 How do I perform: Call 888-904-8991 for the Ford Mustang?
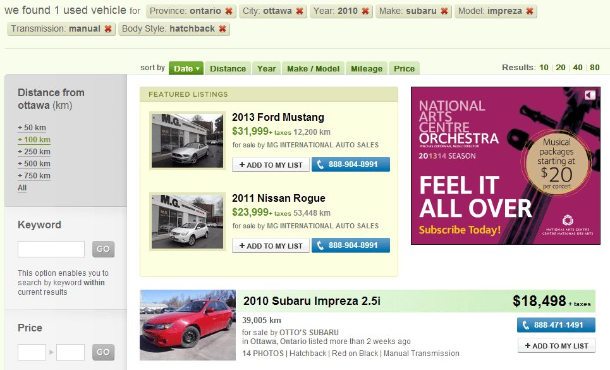click(x=351, y=164)
